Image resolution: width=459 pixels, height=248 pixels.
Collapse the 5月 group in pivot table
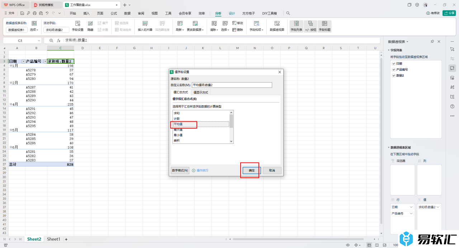click(x=11, y=130)
